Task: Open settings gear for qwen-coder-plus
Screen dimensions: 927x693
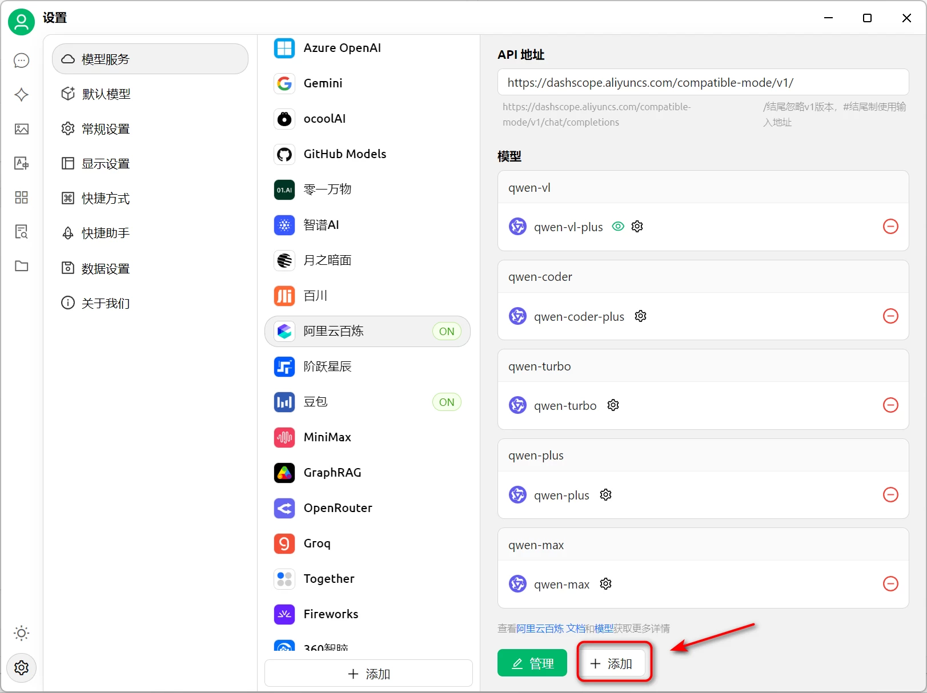Action: [640, 316]
